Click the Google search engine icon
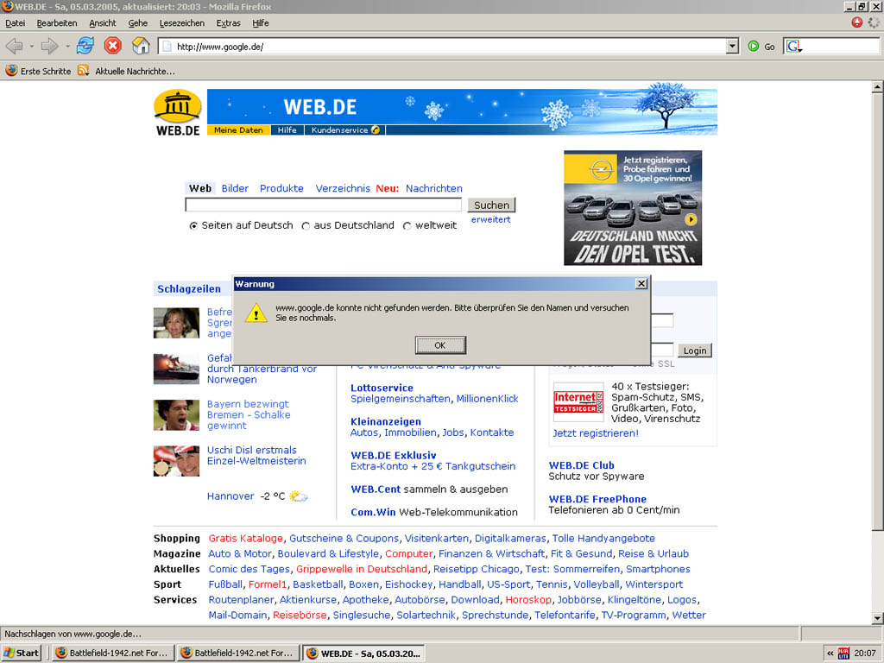Image resolution: width=884 pixels, height=663 pixels. click(x=794, y=47)
